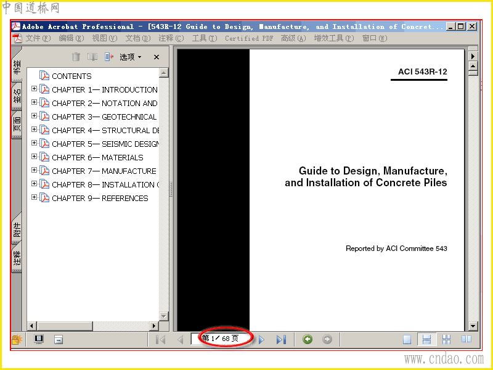Select single page layout icon
Screen dimensions: 493x370
[407, 340]
